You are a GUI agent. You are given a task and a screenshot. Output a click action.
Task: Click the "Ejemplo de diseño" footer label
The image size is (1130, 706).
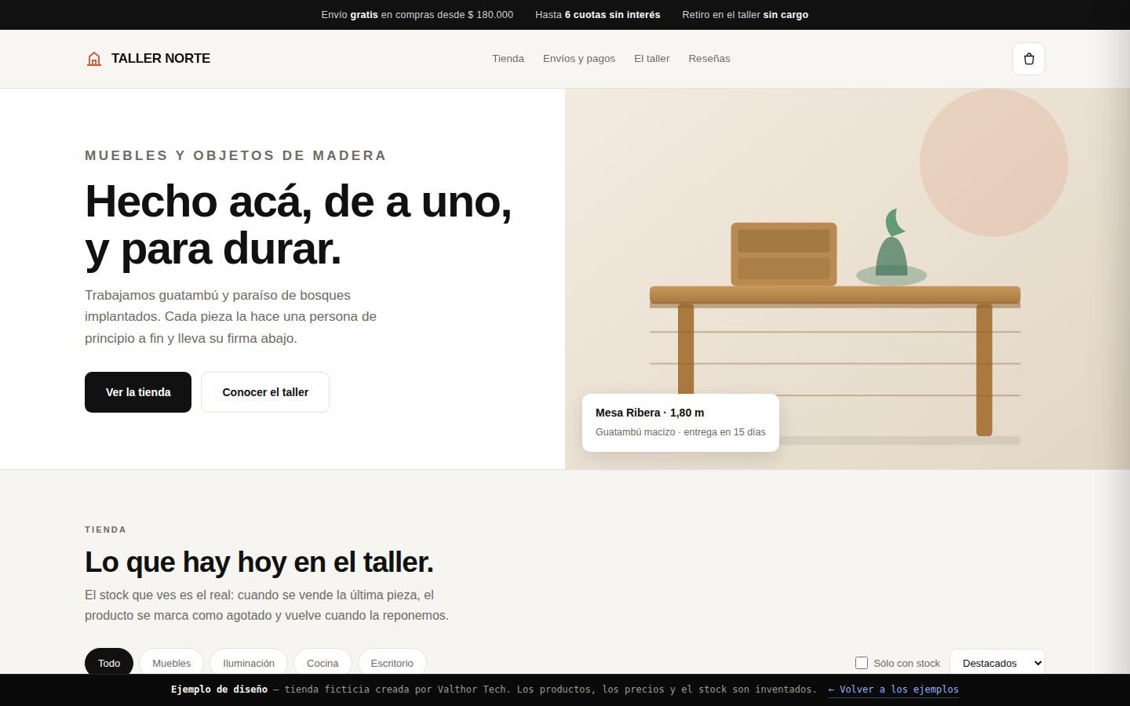click(x=219, y=690)
